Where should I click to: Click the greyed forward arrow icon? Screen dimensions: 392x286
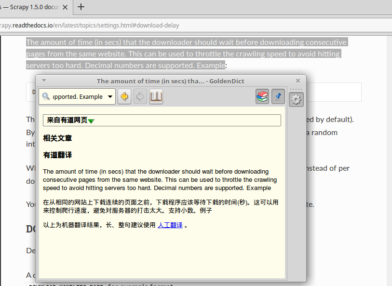[x=140, y=96]
